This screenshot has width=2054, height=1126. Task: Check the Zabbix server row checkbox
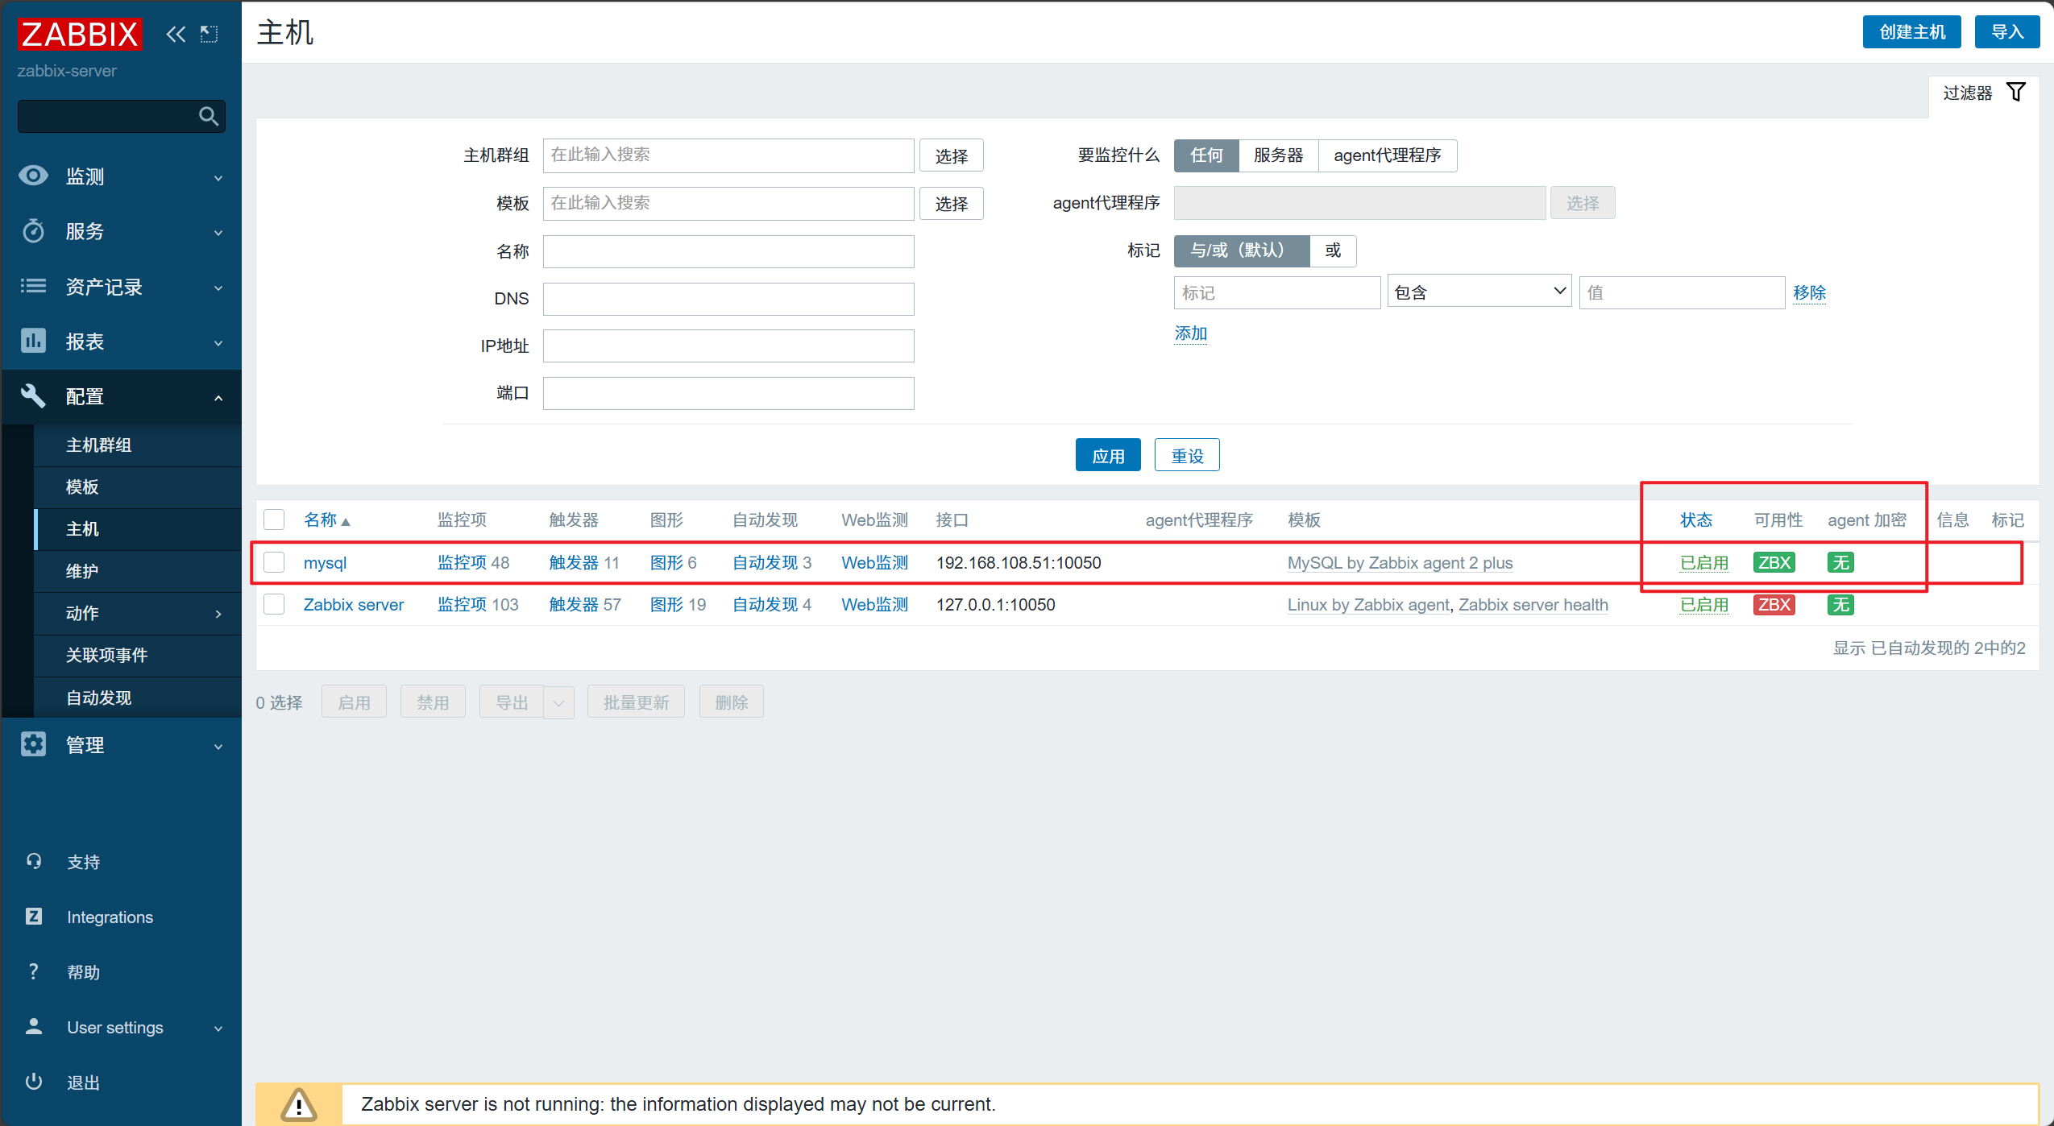[275, 605]
